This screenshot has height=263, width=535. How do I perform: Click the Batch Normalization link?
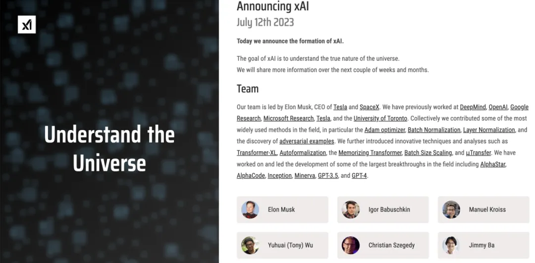tap(433, 130)
